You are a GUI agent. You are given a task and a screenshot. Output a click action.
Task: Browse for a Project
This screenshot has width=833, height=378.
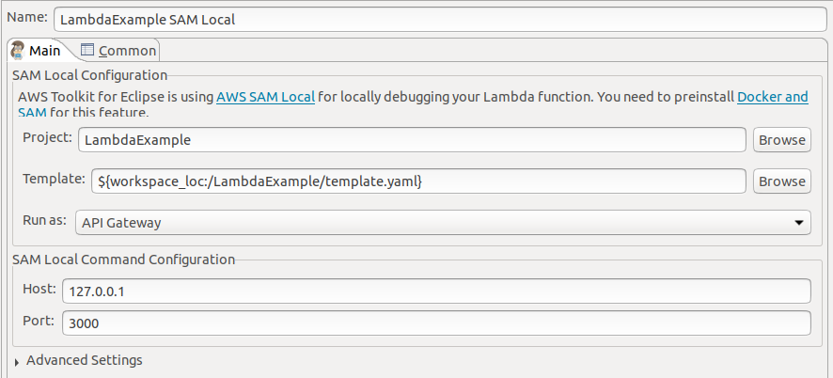click(x=781, y=140)
